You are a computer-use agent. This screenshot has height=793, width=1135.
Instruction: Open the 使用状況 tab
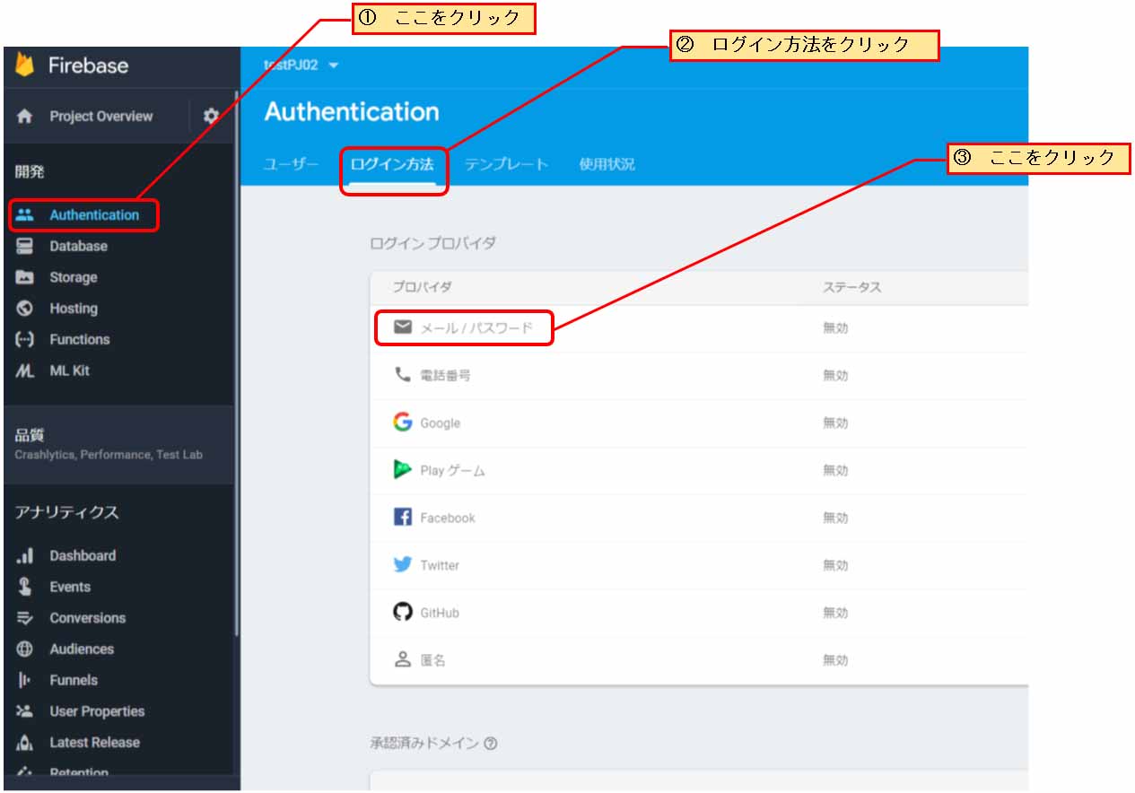(x=607, y=165)
